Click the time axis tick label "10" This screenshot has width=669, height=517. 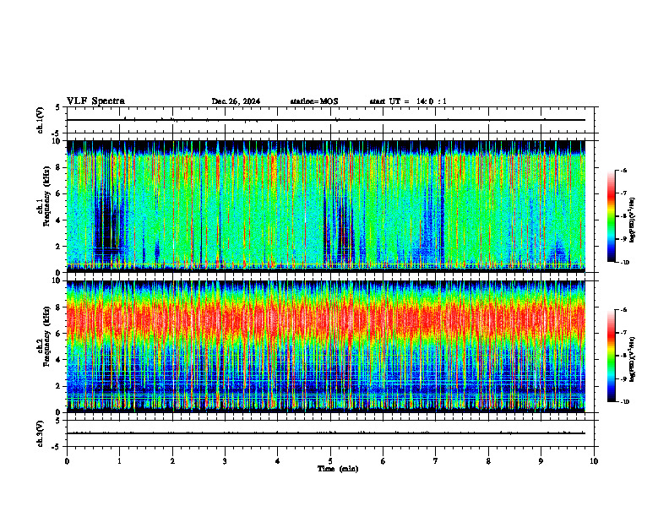[x=594, y=461]
